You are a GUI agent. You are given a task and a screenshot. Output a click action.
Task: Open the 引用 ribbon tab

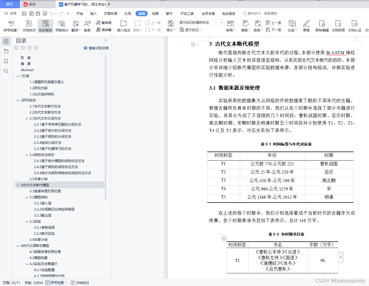pos(128,14)
